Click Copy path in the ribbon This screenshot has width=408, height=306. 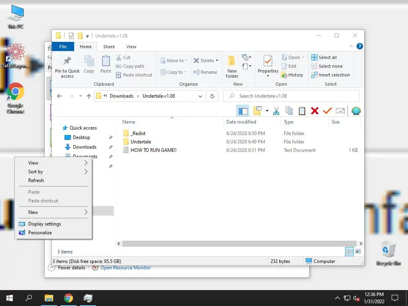pyautogui.click(x=130, y=66)
